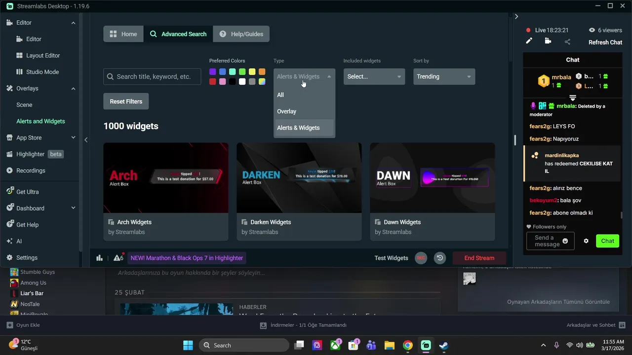The width and height of the screenshot is (632, 355).
Task: Pick the red preferred color
Action: [x=212, y=82]
